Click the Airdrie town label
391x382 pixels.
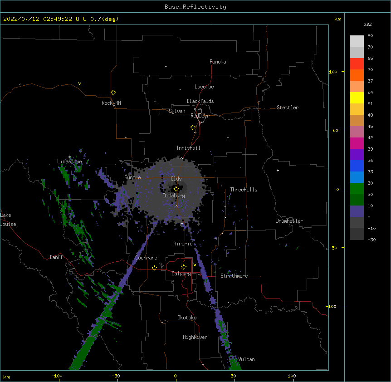pyautogui.click(x=183, y=244)
